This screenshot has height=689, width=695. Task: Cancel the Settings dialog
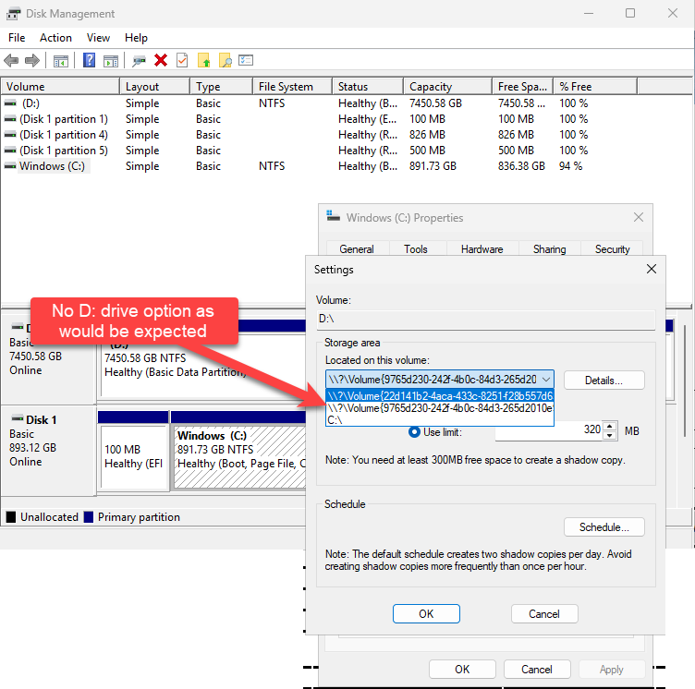click(544, 613)
